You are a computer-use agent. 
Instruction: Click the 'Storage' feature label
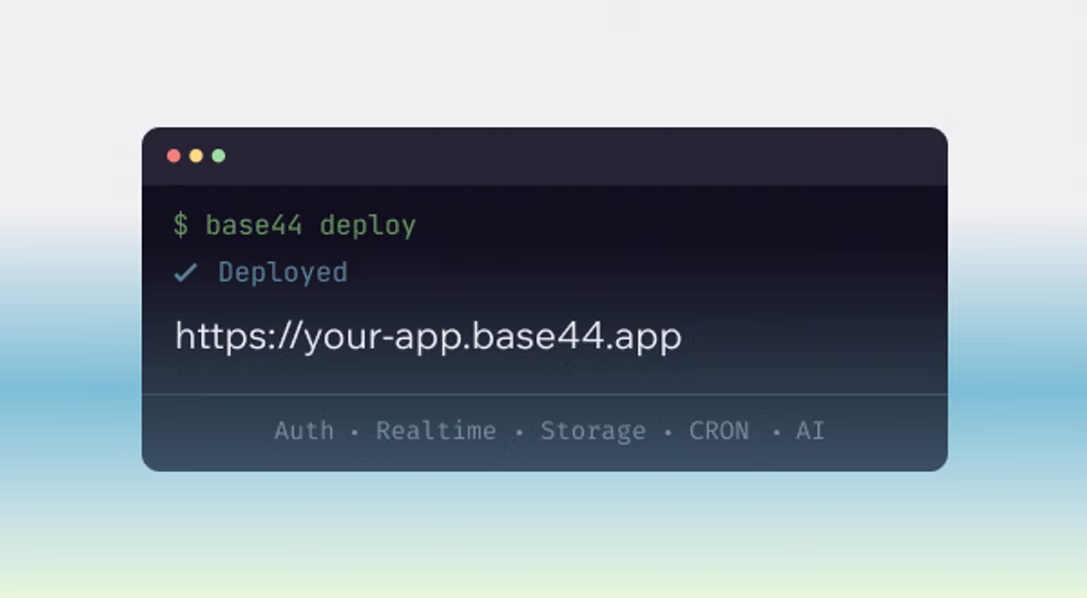(x=593, y=430)
